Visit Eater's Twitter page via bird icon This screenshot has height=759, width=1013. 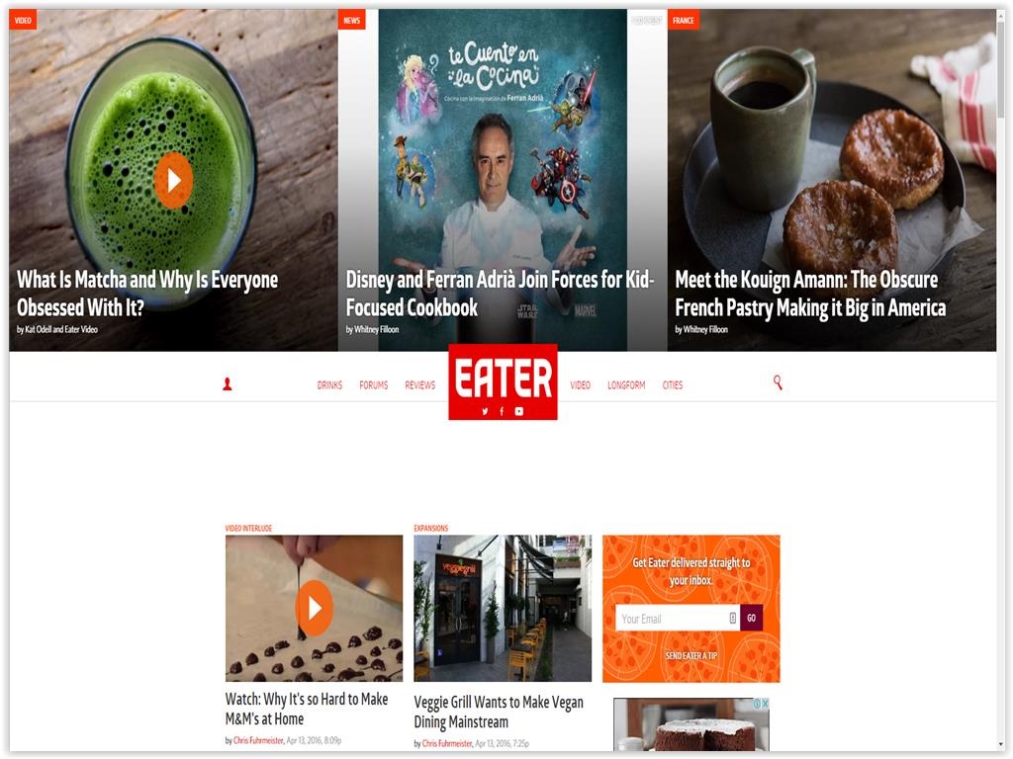point(485,411)
